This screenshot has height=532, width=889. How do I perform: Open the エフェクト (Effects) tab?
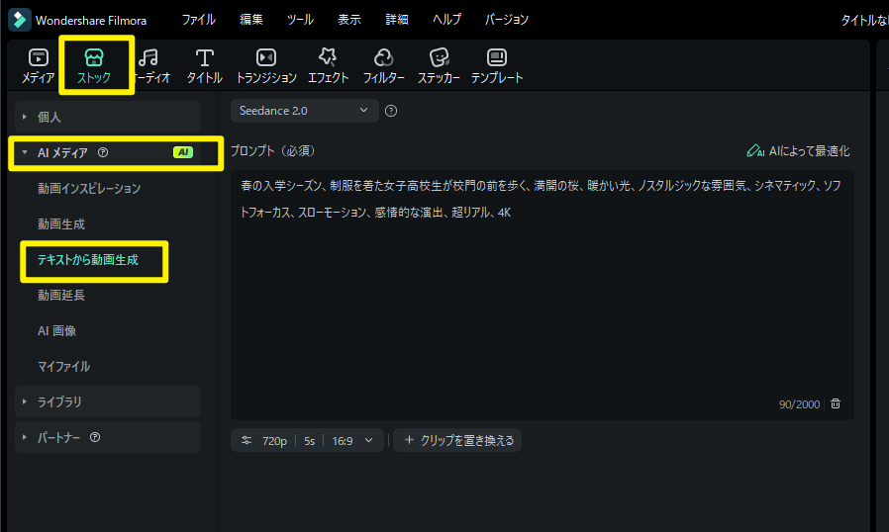tap(328, 66)
